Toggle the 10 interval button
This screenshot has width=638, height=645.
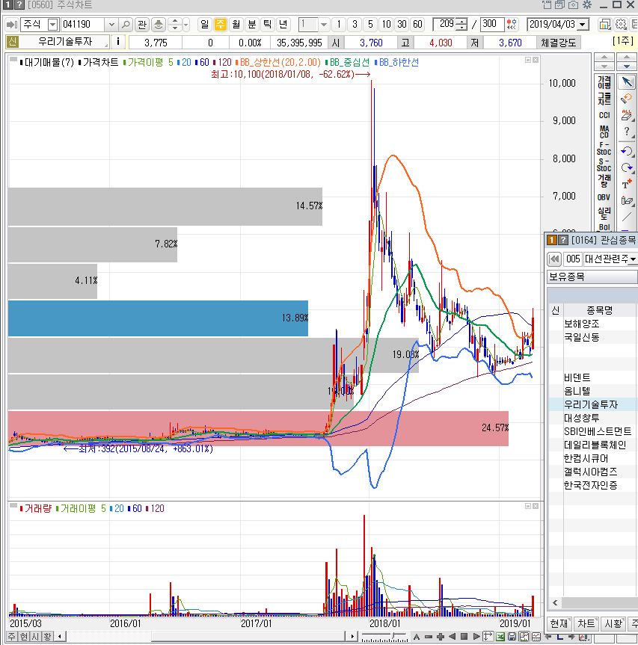(386, 24)
